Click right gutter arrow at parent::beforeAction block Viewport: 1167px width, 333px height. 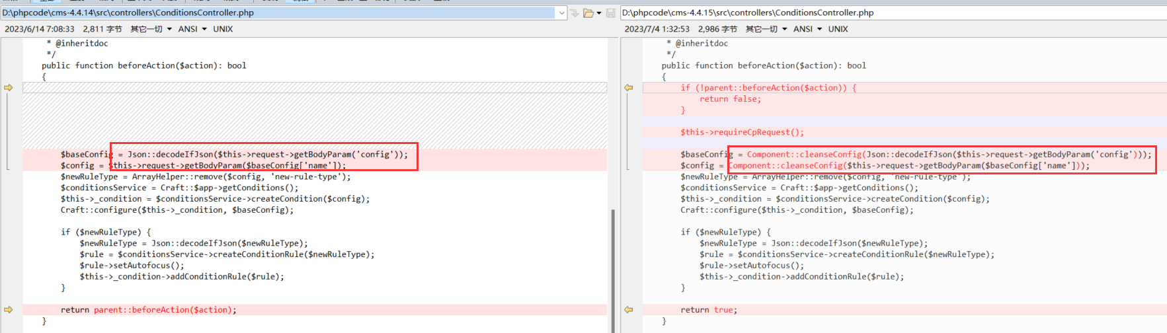[629, 87]
